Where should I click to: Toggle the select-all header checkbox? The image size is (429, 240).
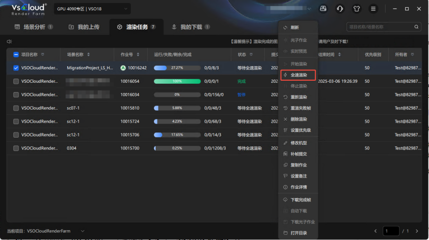pyautogui.click(x=16, y=54)
